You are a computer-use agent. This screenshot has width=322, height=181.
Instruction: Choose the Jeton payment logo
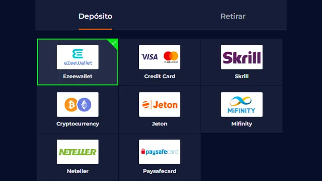[159, 105]
